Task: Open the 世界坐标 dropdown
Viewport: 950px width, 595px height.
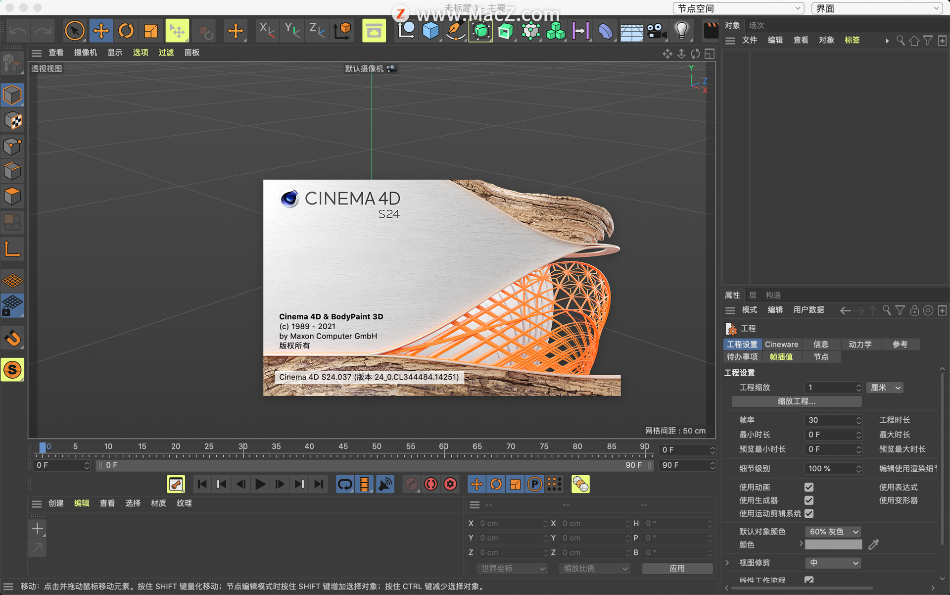Action: point(513,569)
